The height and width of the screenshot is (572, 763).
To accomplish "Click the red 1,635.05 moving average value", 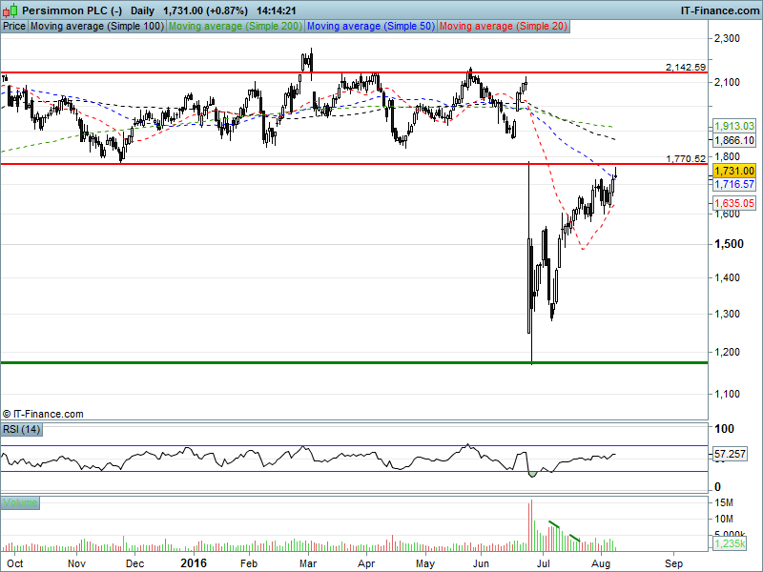I will (733, 203).
